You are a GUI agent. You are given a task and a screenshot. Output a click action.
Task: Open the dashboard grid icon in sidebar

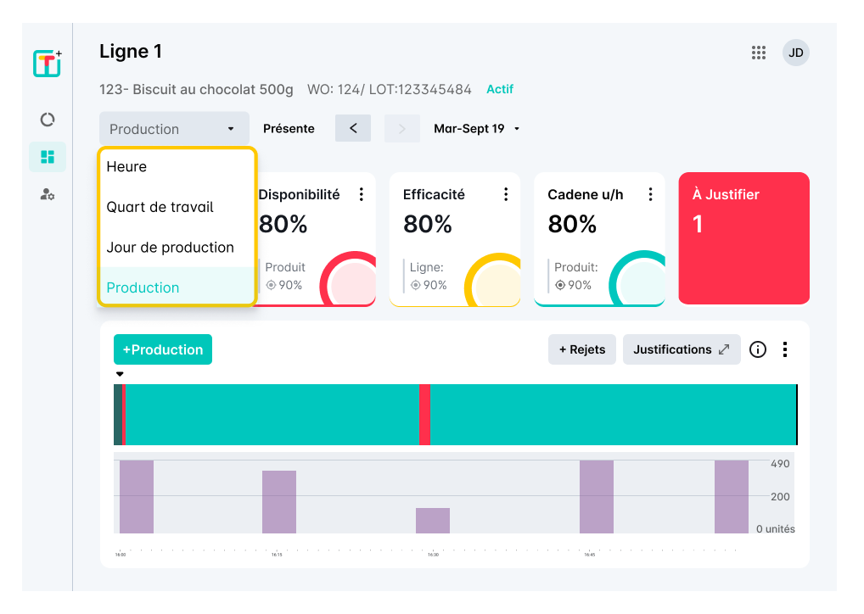48,157
